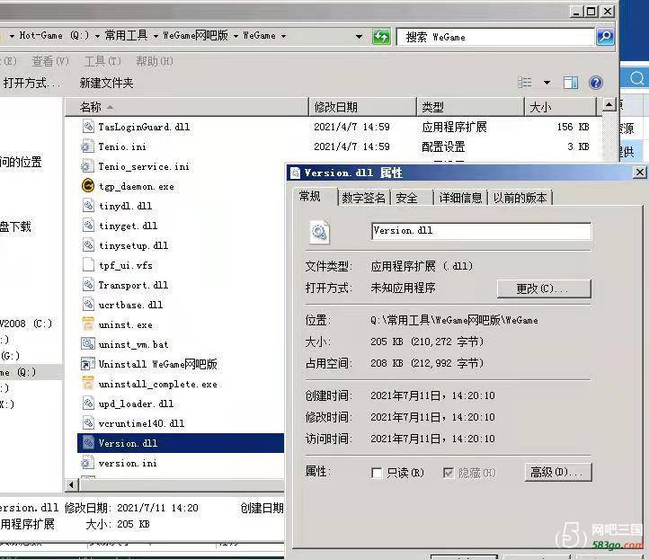Click the search magnifier icon

(605, 37)
